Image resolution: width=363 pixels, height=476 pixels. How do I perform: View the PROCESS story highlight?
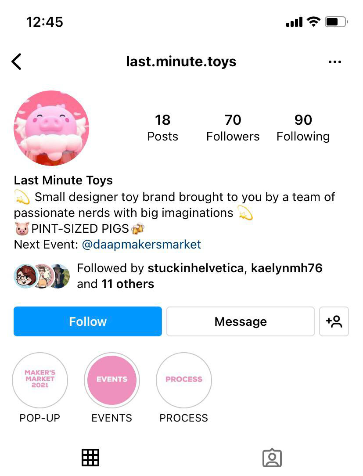[x=183, y=380]
